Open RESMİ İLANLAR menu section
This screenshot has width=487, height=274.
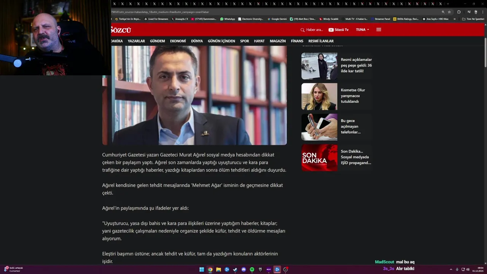321,41
